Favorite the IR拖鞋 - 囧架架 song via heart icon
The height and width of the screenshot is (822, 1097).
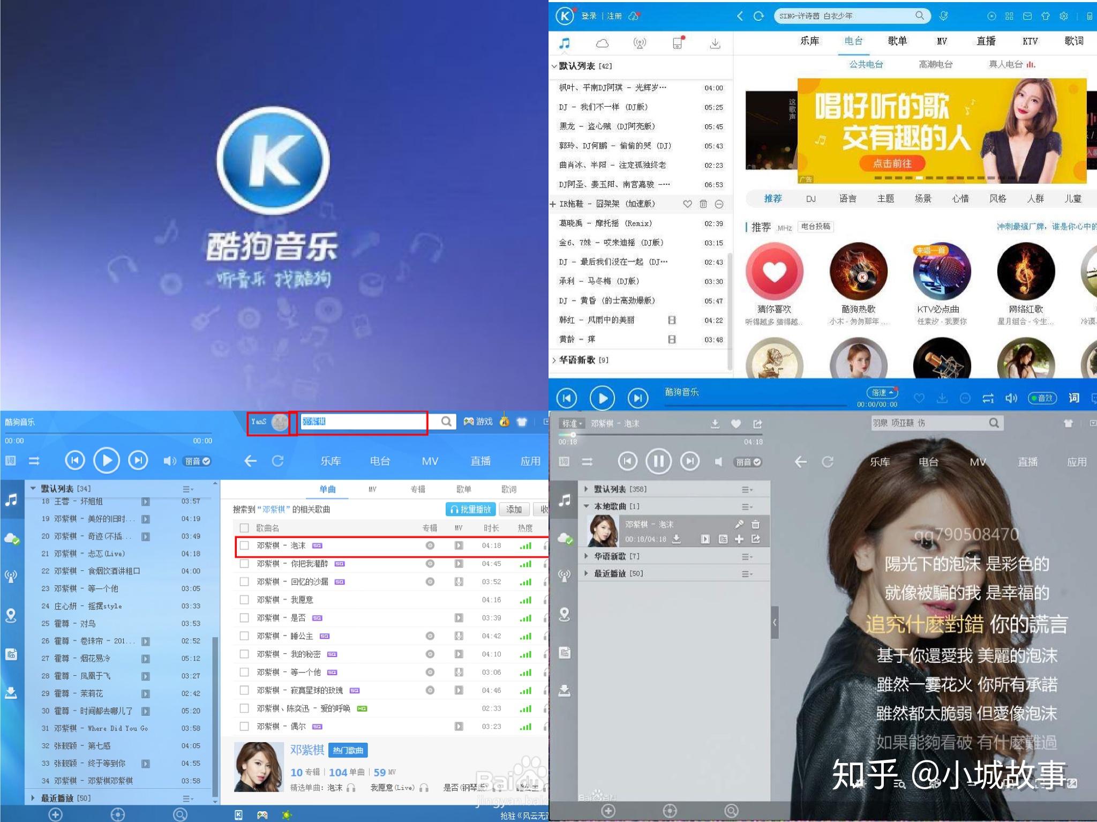(x=687, y=204)
